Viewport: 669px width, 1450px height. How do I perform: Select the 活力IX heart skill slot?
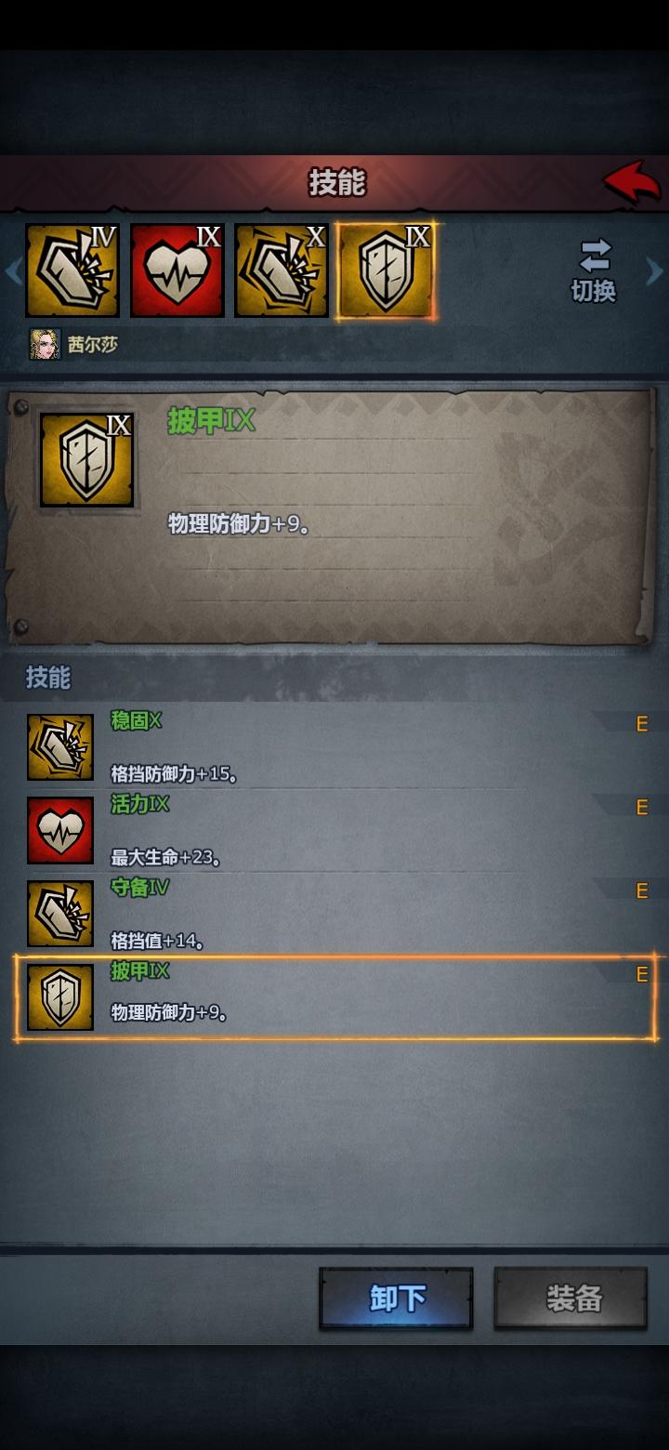[177, 270]
